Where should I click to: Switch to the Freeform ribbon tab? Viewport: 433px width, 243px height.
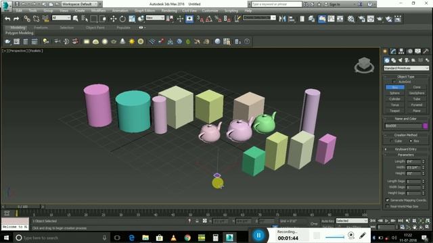click(41, 28)
